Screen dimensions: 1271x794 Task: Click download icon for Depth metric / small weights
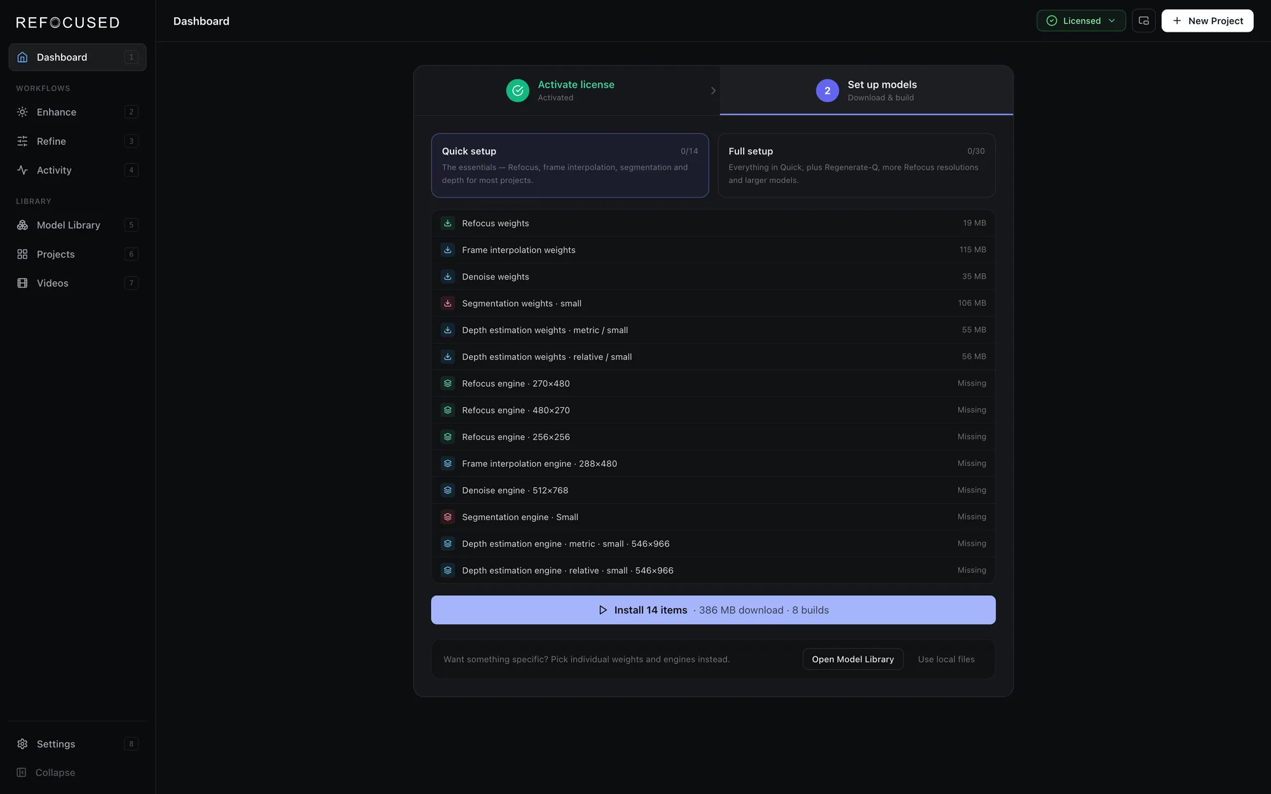click(x=447, y=330)
